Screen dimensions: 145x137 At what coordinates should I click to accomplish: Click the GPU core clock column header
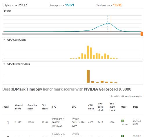[101, 107]
